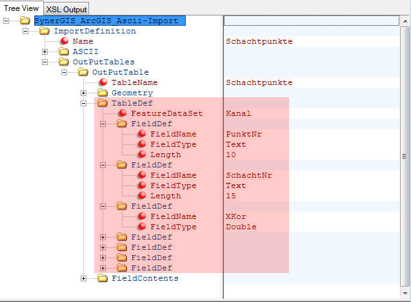Image resolution: width=411 pixels, height=302 pixels.
Task: Click the SynerGIS ArcGIS Ascii-Import folder icon
Action: coord(25,21)
